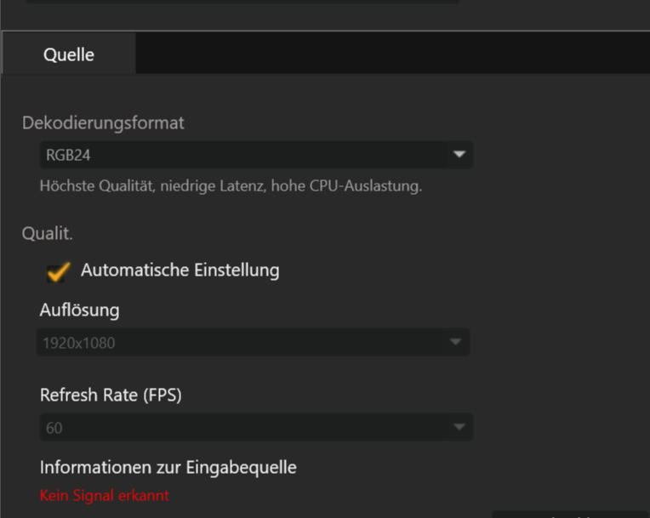Click the Refresh Rate (FPS) label
This screenshot has height=518, width=650.
point(111,395)
